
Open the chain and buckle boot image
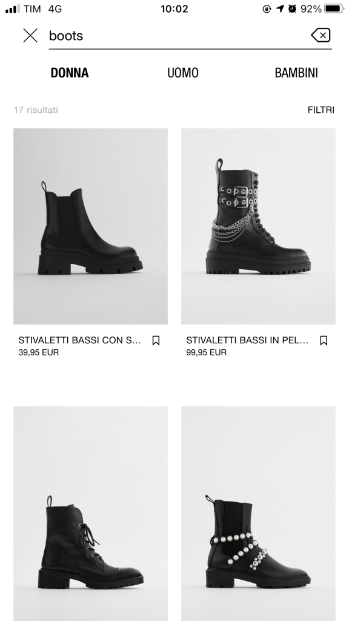258,226
